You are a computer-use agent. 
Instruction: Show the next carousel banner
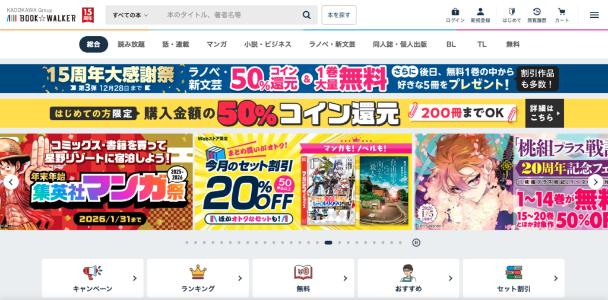[596, 182]
